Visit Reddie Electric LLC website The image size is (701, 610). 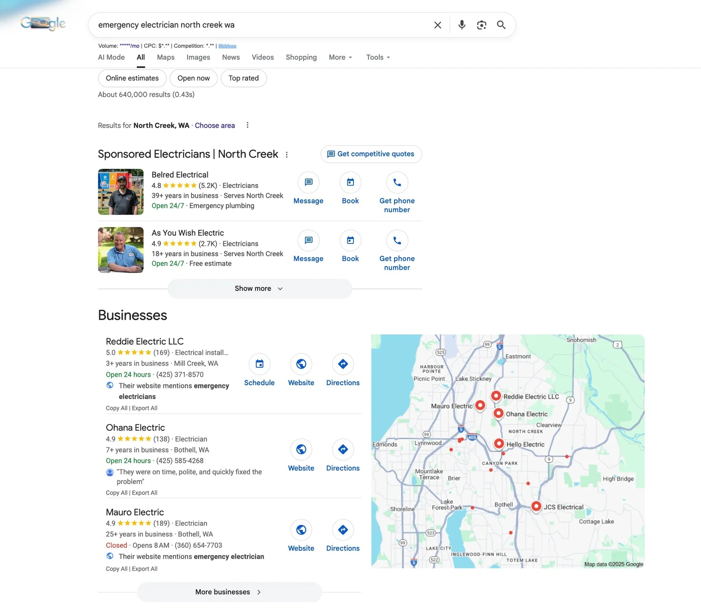301,371
